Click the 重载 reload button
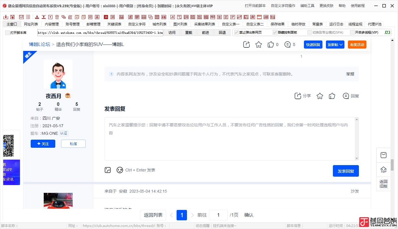The width and height of the screenshot is (398, 229). [x=189, y=33]
